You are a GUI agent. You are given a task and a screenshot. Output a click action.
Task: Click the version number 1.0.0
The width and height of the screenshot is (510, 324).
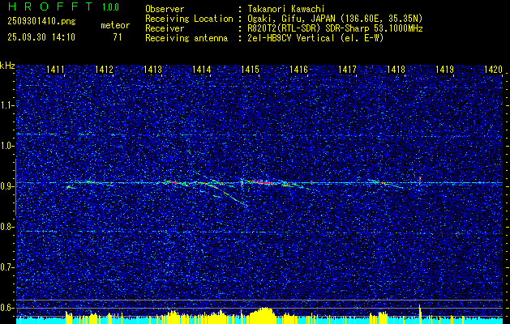point(110,7)
